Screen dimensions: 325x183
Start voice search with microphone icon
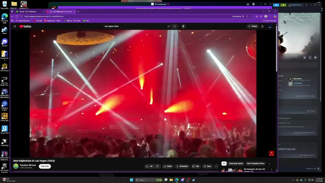click(x=183, y=26)
